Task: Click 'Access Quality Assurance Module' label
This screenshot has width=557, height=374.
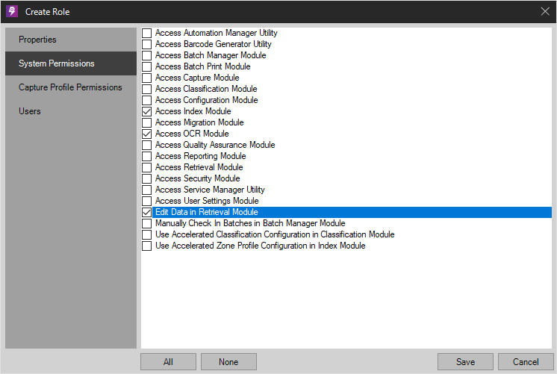Action: (215, 145)
